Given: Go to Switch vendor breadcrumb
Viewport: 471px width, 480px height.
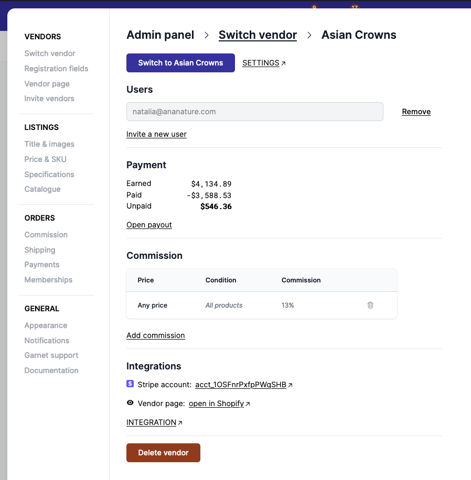Looking at the screenshot, I should 258,35.
